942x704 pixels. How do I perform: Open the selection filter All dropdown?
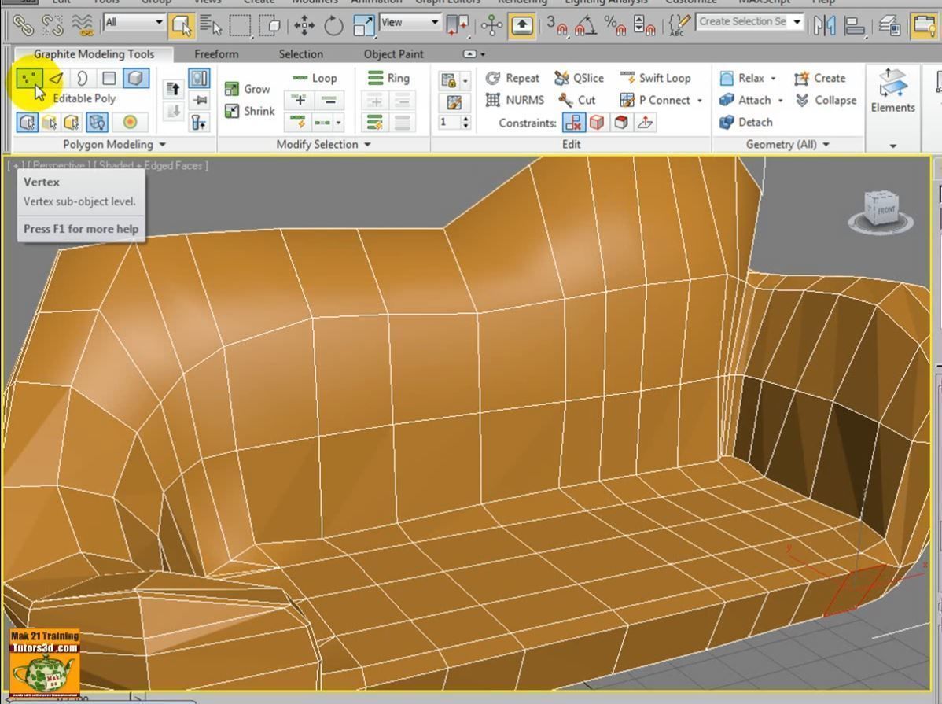134,23
